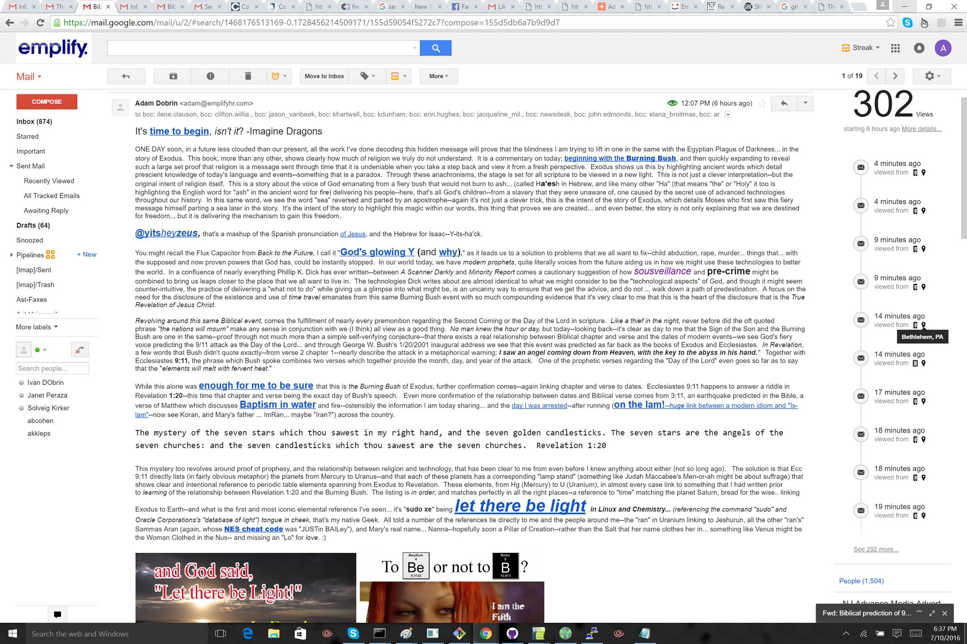Click the back arrow to return to results
Viewport: 967px width, 644px height.
[126, 76]
